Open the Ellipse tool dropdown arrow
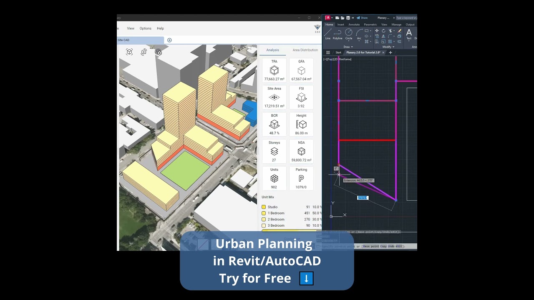Viewport: 534px width, 300px height. 370,36
